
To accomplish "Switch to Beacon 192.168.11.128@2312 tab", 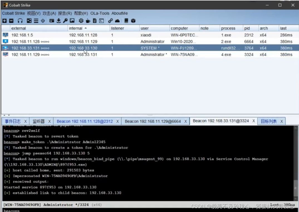I will coord(85,121).
